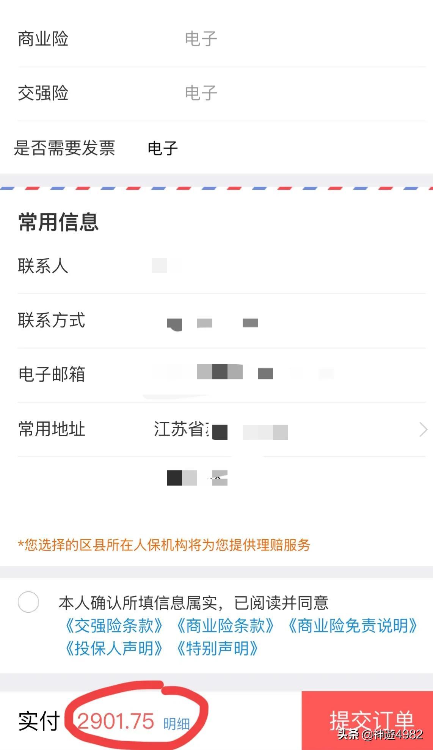Viewport: 433px width, 750px height.
Task: Tap the second address detail line
Action: pos(197,478)
